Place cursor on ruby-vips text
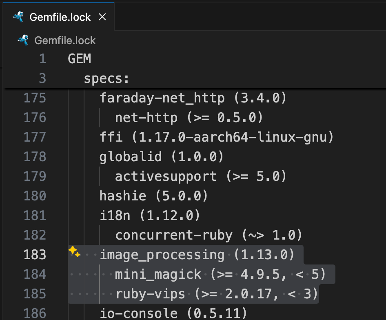This screenshot has width=386, height=320. click(151, 294)
